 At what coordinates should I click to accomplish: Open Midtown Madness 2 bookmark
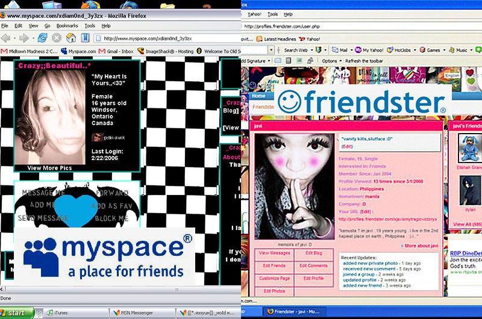(29, 51)
